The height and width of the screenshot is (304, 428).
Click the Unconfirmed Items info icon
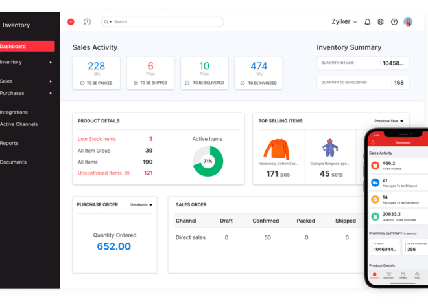coord(127,173)
